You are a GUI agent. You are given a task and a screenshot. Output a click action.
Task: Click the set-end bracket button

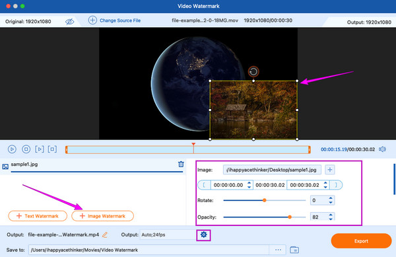tap(336, 185)
